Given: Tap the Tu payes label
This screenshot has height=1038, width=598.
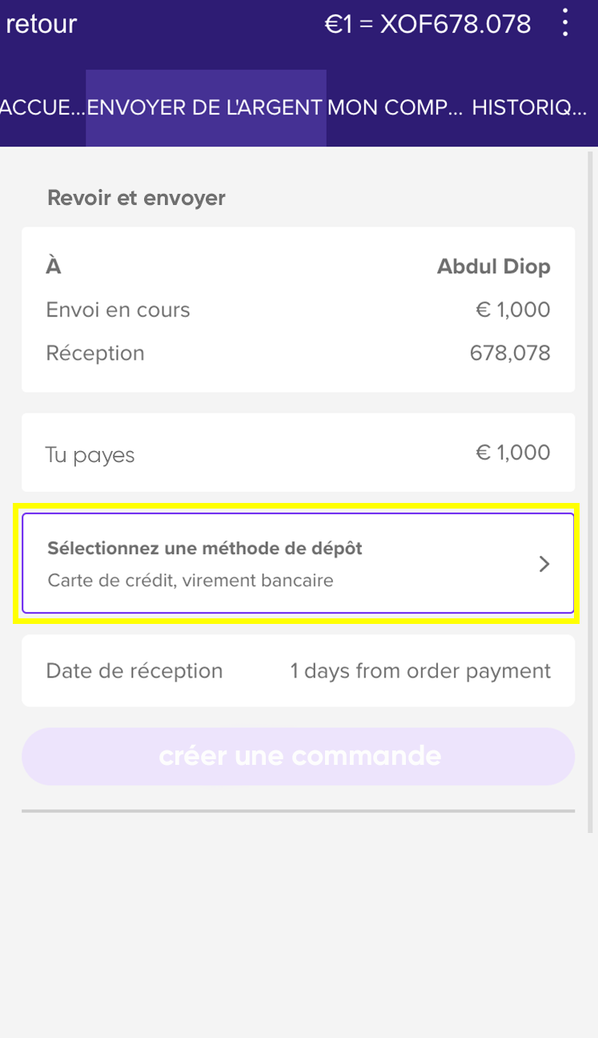Looking at the screenshot, I should 90,455.
